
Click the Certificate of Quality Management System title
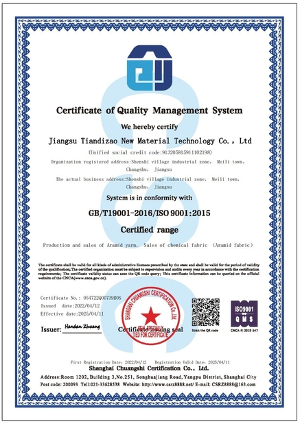[150, 110]
